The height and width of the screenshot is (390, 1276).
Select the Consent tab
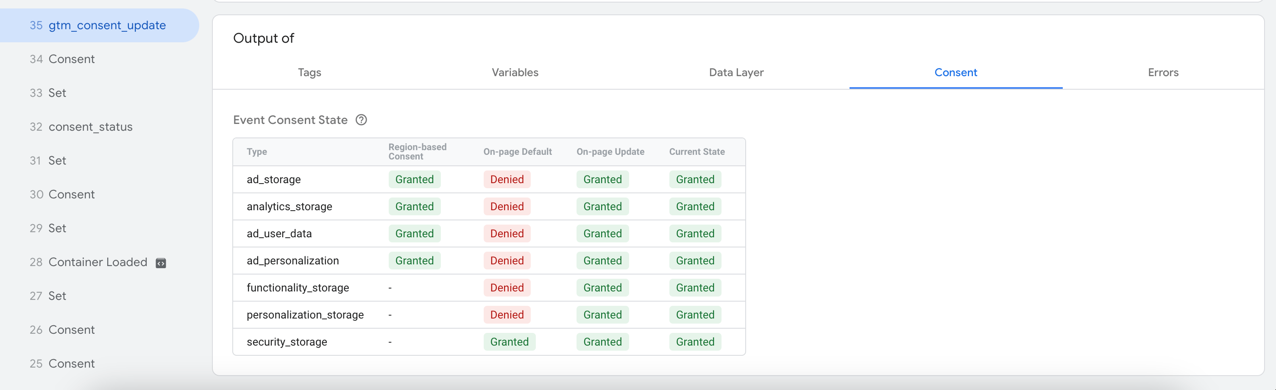(x=956, y=73)
